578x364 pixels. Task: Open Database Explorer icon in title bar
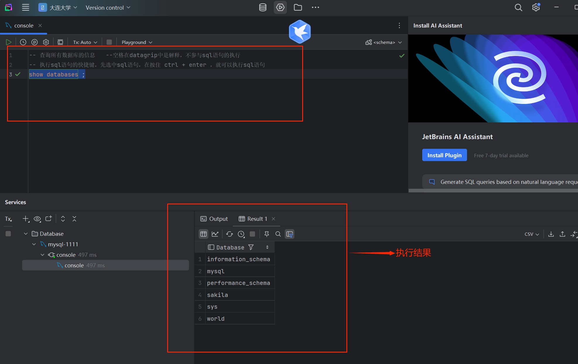(263, 7)
